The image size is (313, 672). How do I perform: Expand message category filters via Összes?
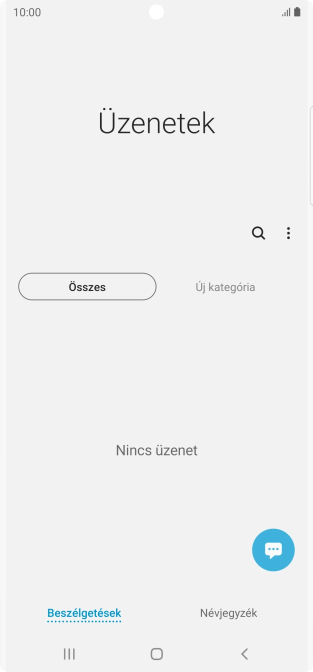point(87,286)
